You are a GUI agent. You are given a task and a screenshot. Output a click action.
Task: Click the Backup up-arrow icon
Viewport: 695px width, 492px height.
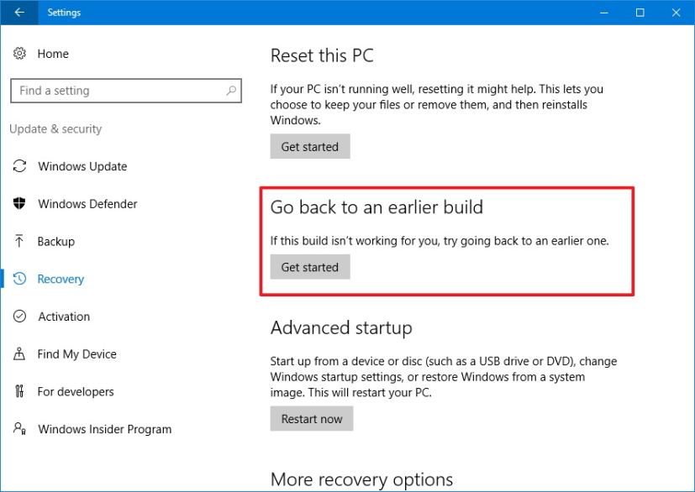coord(20,242)
